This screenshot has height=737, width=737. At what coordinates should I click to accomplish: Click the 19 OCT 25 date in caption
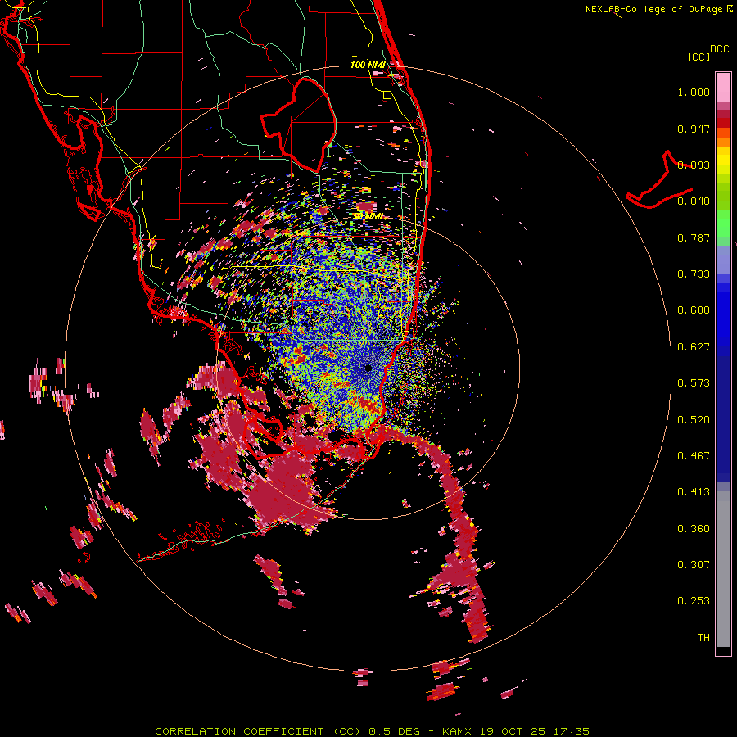[x=513, y=731]
